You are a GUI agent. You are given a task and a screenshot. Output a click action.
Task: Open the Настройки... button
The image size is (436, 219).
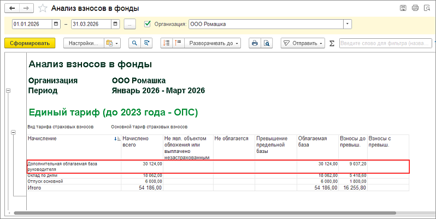(x=84, y=43)
